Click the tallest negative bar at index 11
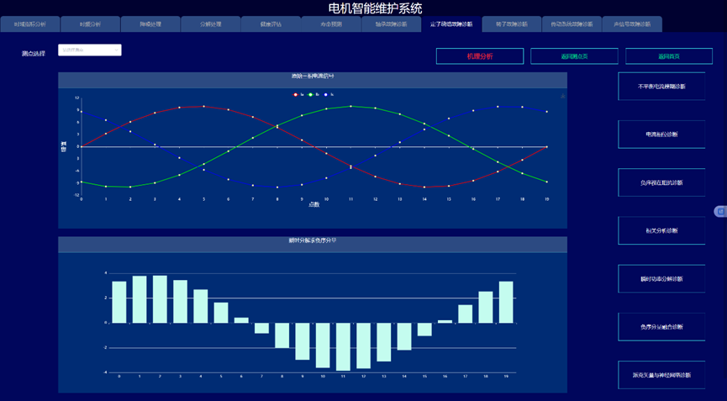727x401 pixels. [343, 346]
